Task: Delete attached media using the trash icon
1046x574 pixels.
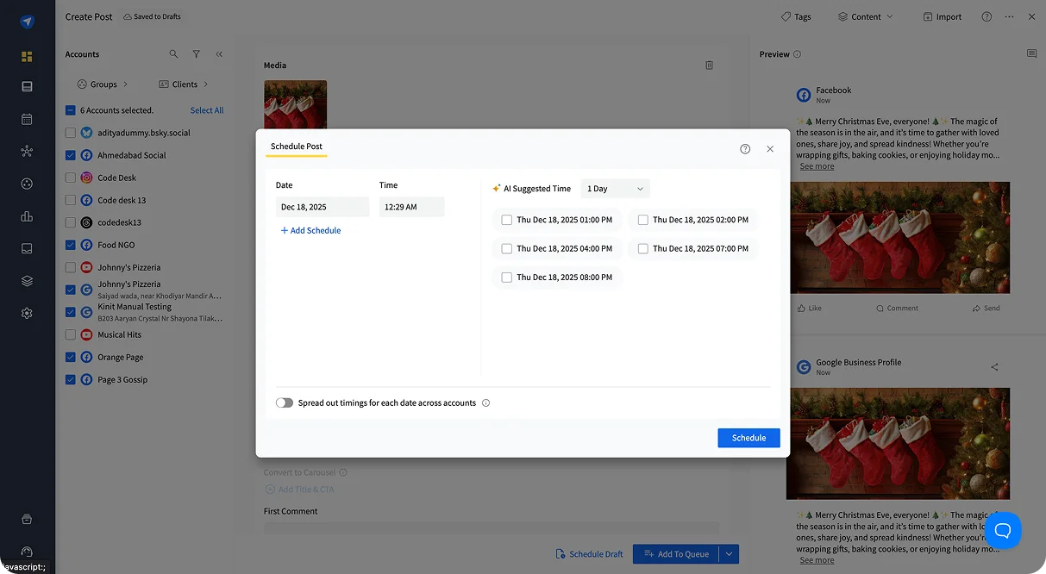Action: coord(709,65)
